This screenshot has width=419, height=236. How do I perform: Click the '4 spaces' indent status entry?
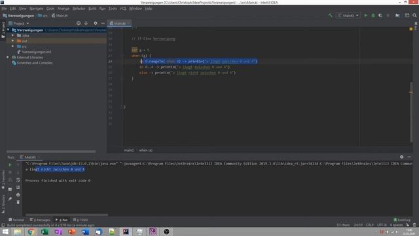coord(396,225)
